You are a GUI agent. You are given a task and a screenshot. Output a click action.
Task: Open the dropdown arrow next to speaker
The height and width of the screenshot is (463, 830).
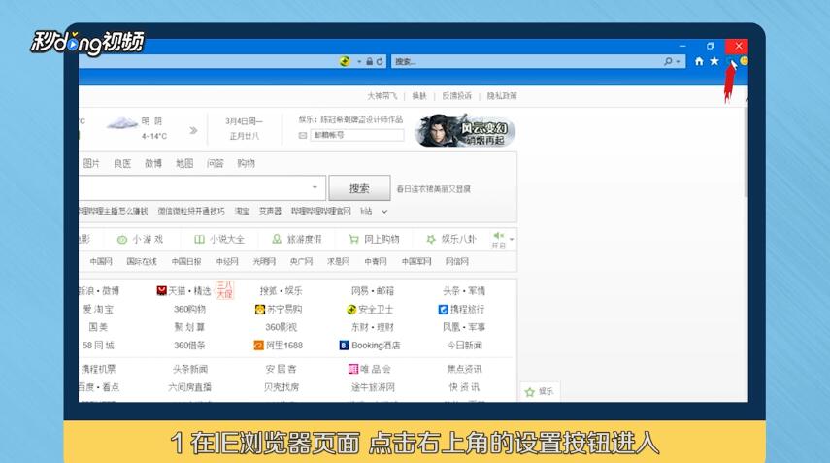[512, 240]
